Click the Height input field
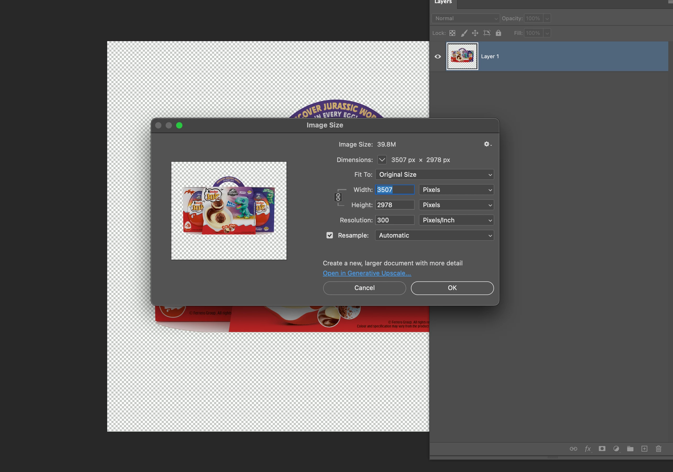 click(x=394, y=205)
